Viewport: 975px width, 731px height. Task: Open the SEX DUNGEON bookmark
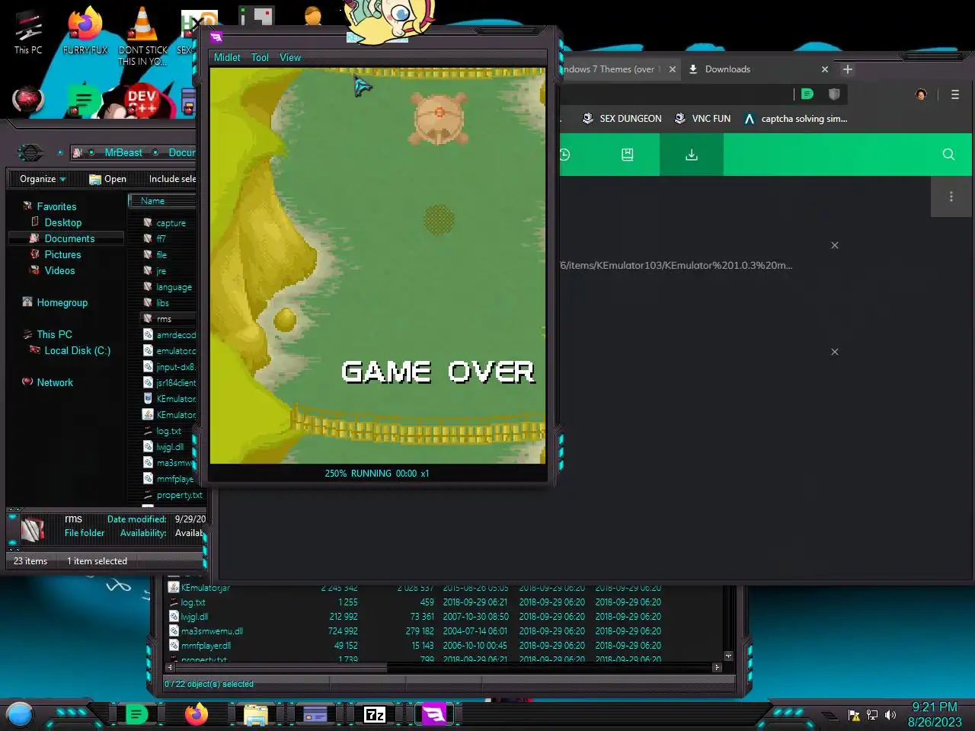pos(622,119)
